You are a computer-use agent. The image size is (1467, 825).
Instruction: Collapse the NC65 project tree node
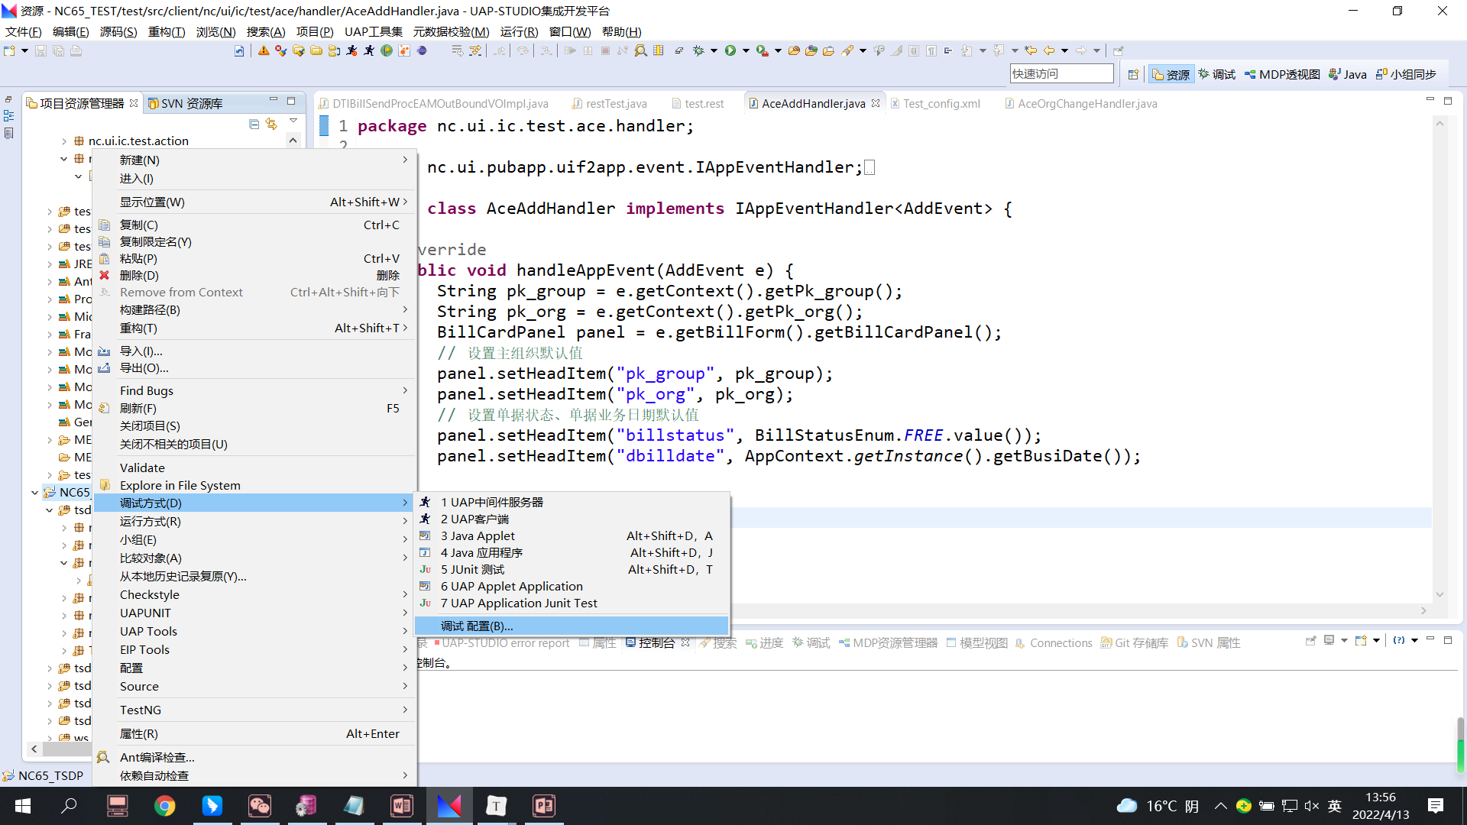pos(34,493)
